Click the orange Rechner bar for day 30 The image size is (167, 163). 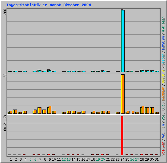pos(153,111)
